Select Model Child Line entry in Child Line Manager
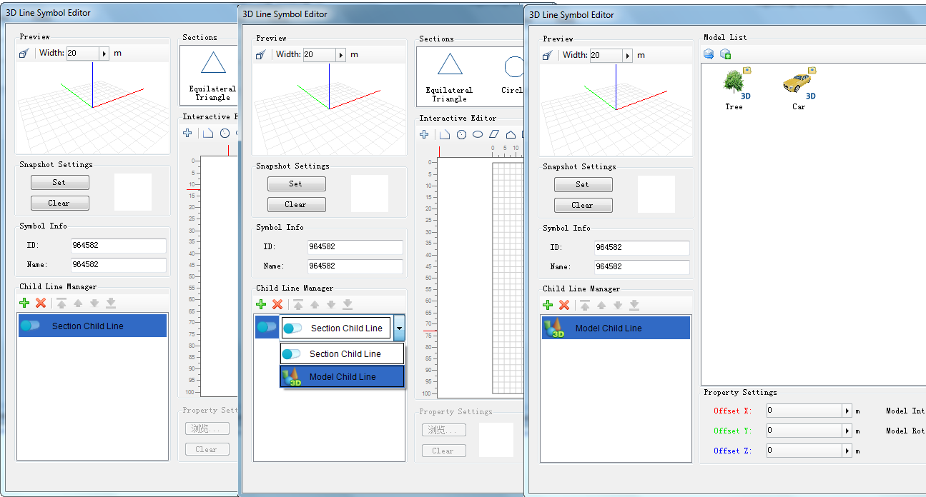The width and height of the screenshot is (926, 497). tap(616, 328)
